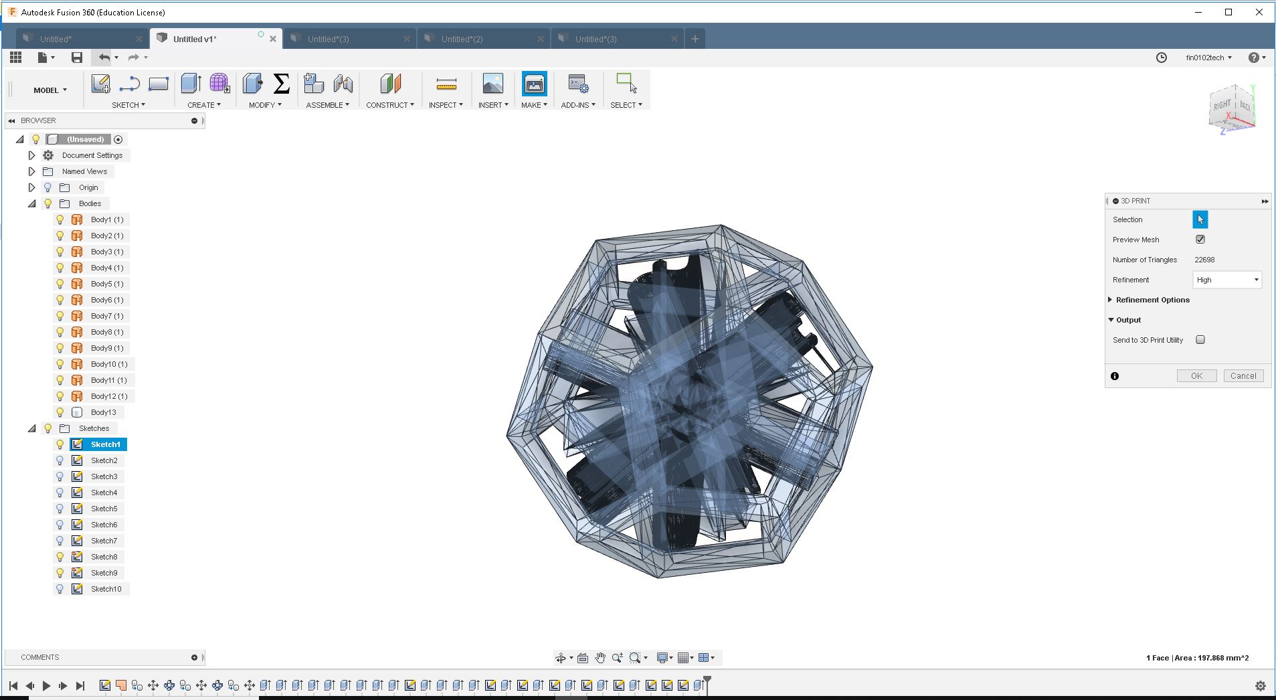Select the Measure inspect icon
Screen dimensions: 1276x700
click(446, 84)
